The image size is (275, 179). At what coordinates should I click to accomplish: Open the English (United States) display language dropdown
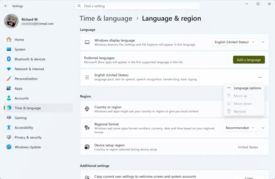click(x=235, y=42)
